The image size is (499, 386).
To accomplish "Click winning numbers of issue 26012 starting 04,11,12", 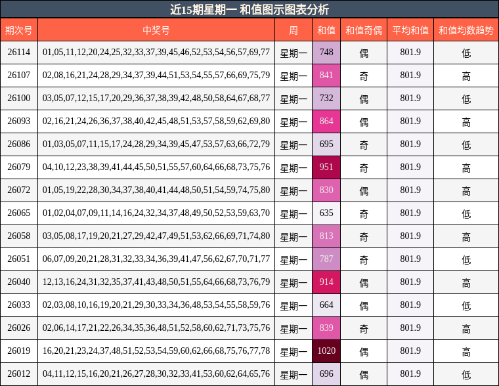I will pyautogui.click(x=156, y=374).
